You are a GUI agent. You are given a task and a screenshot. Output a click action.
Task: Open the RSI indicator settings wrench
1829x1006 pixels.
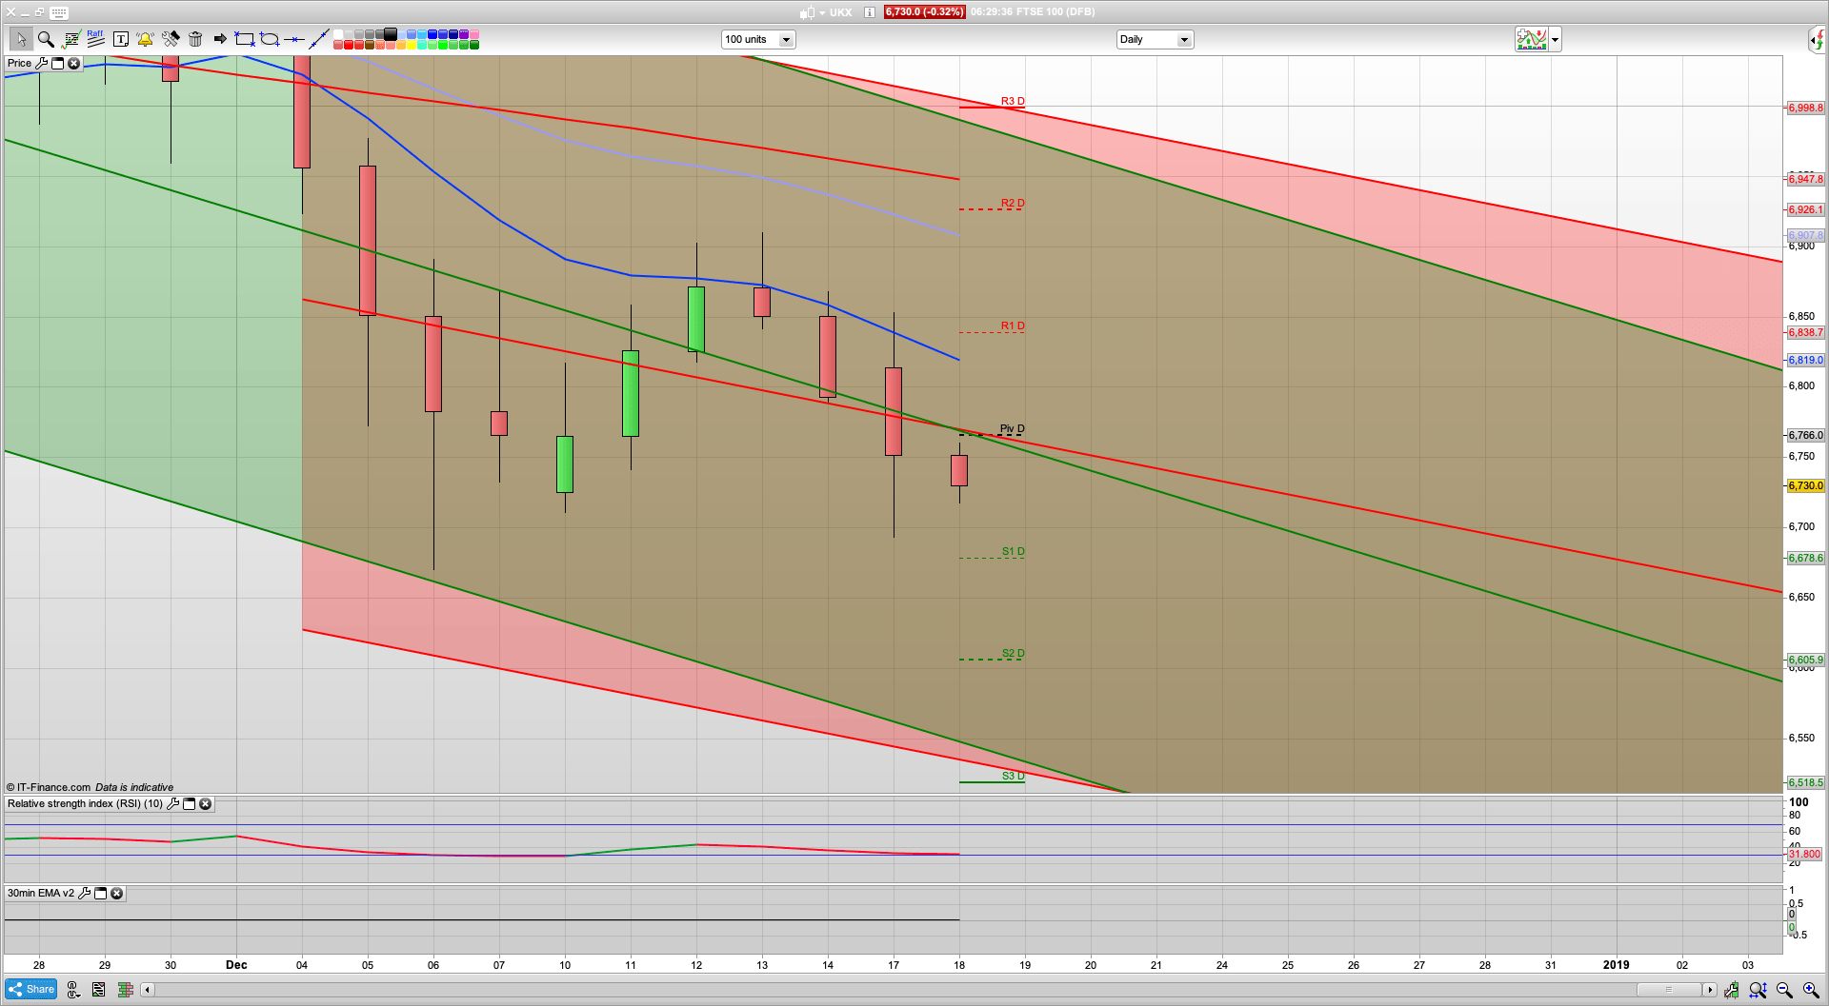[x=173, y=803]
